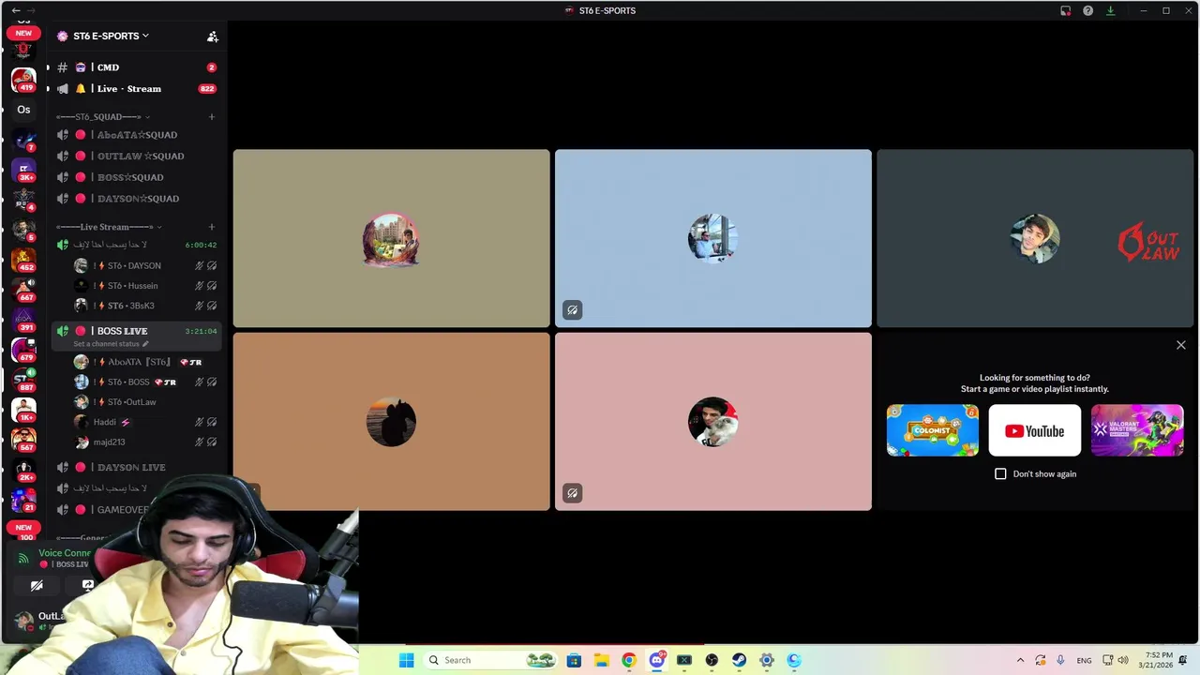The image size is (1200, 675).
Task: Open the server with 391 badge
Action: (x=23, y=319)
